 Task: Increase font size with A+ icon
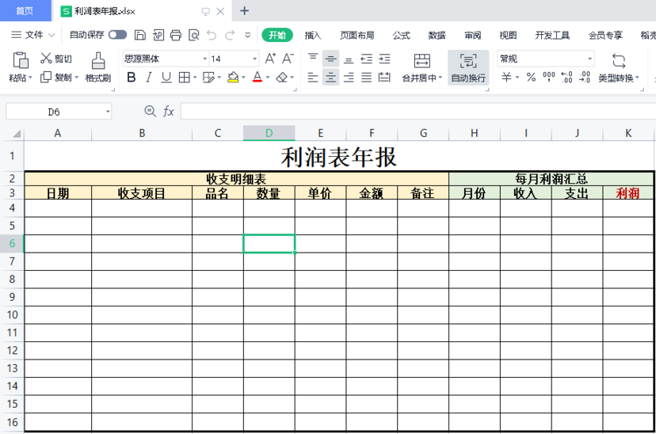(270, 59)
